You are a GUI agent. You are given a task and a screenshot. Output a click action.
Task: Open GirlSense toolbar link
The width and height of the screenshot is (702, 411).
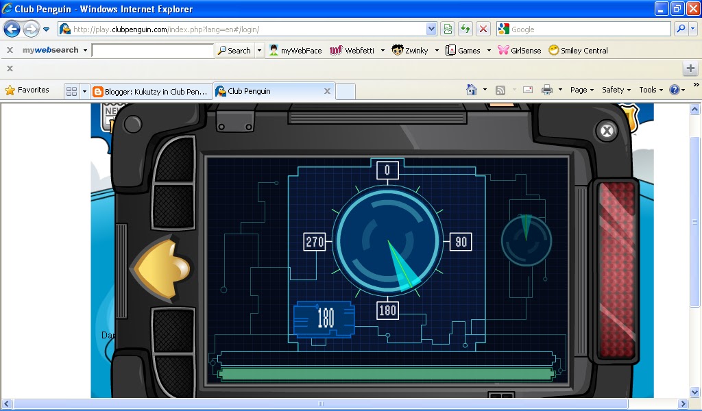(520, 51)
